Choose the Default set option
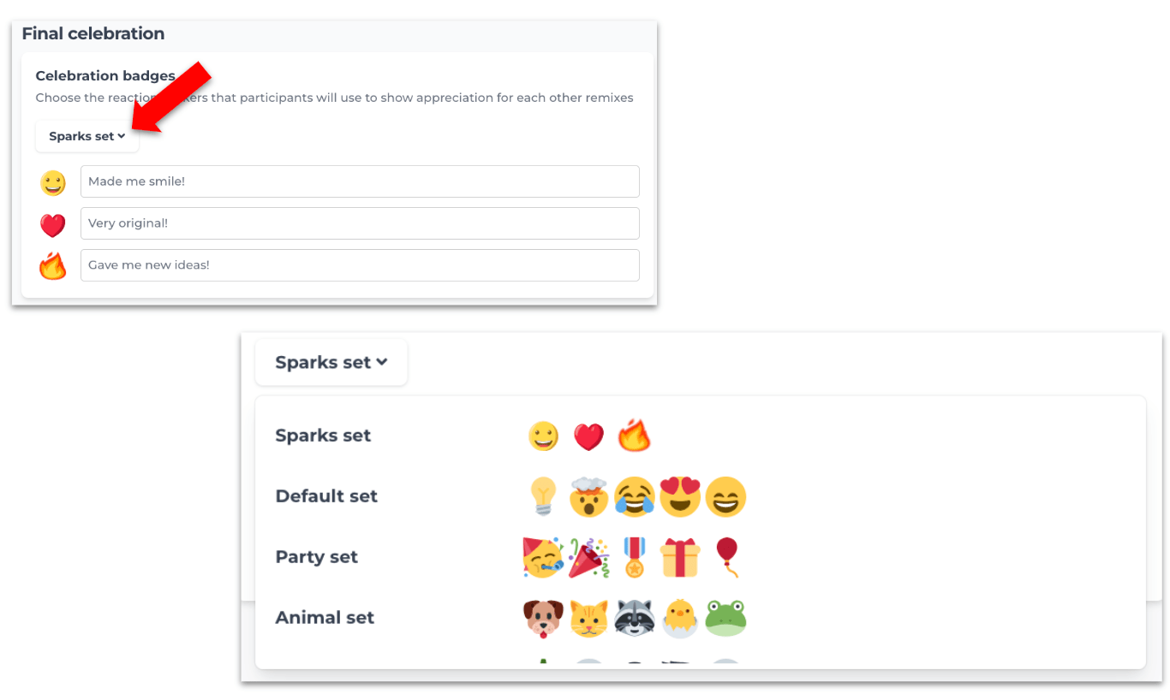Screen dimensions: 1170x700 coord(700,496)
